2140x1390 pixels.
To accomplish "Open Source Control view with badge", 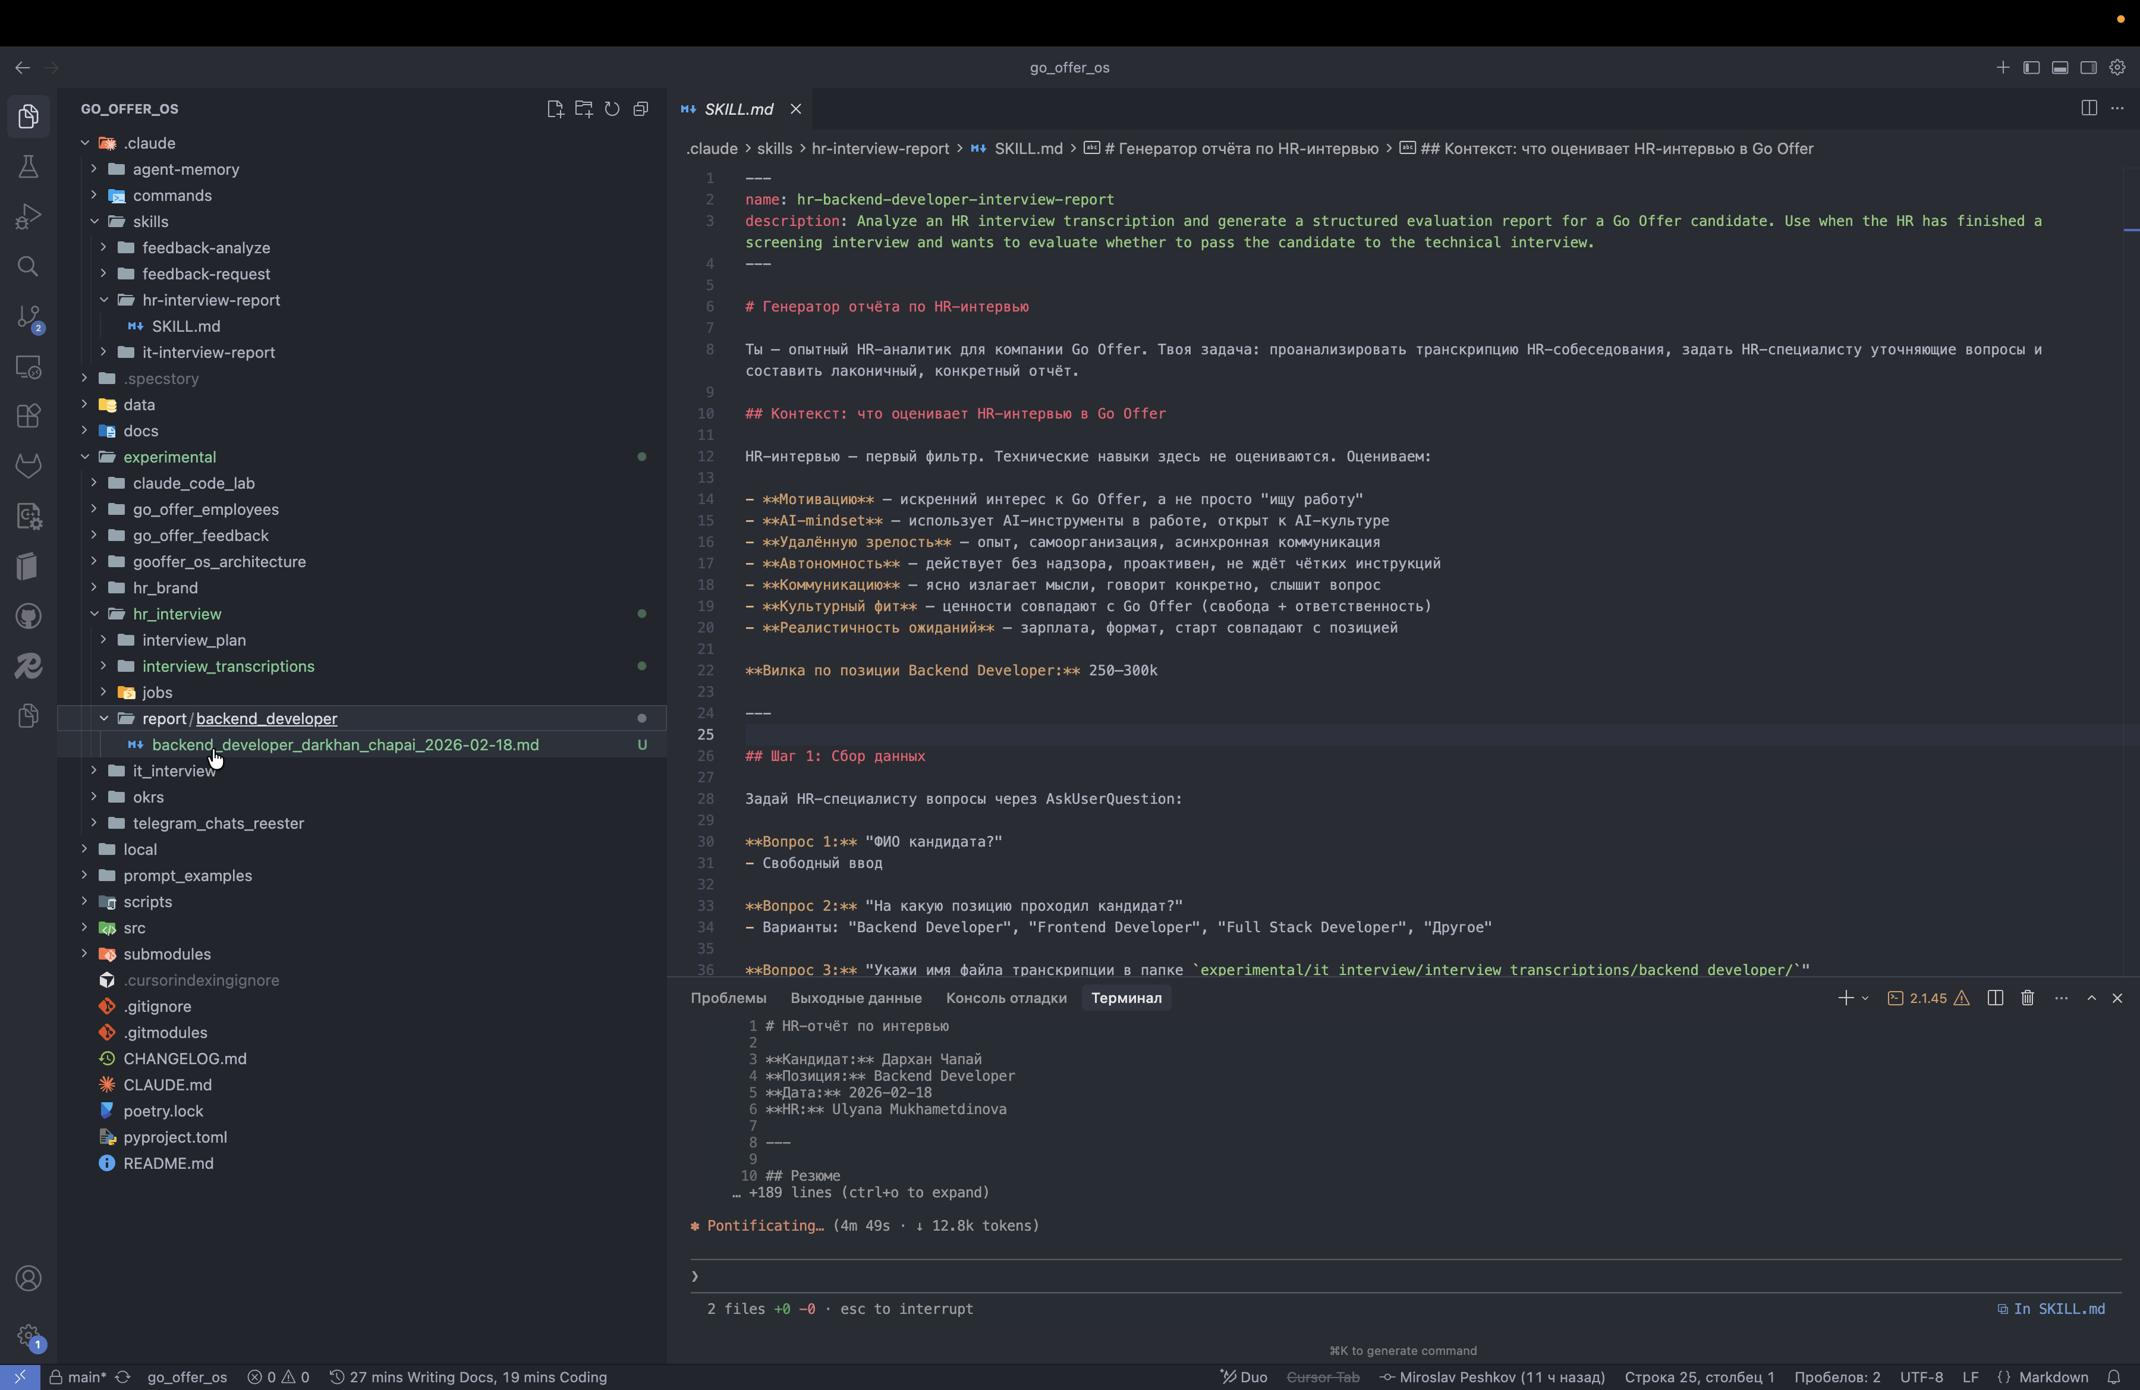I will 28,316.
